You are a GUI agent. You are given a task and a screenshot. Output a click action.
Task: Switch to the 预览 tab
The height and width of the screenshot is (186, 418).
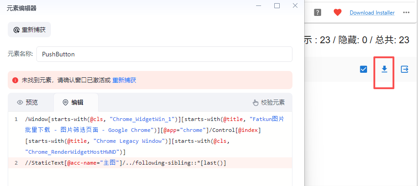[27, 102]
